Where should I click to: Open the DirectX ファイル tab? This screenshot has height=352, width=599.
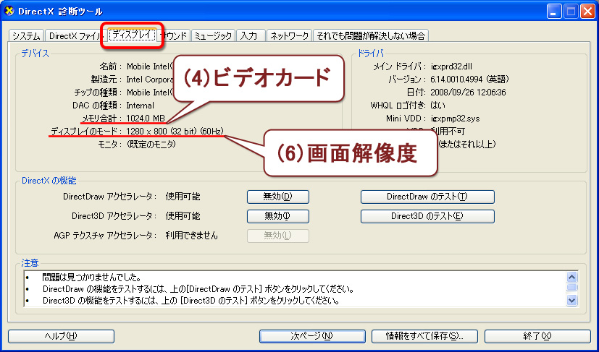[75, 35]
